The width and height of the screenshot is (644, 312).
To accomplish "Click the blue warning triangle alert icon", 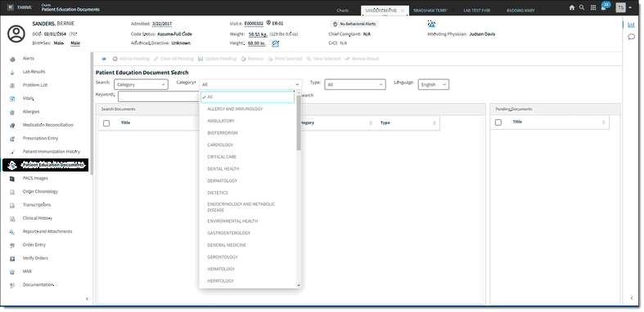I will pyautogui.click(x=431, y=24).
